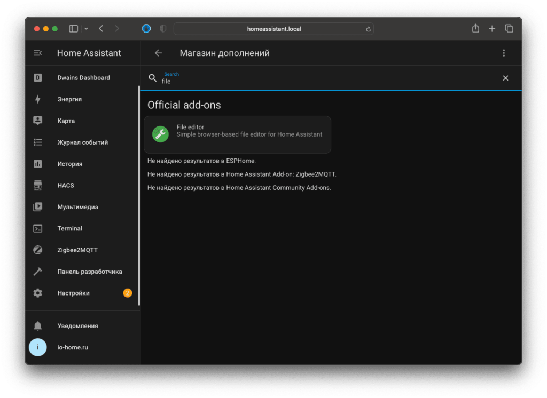The width and height of the screenshot is (547, 398).
Task: Open the Мультимедиа menu item
Action: 83,207
